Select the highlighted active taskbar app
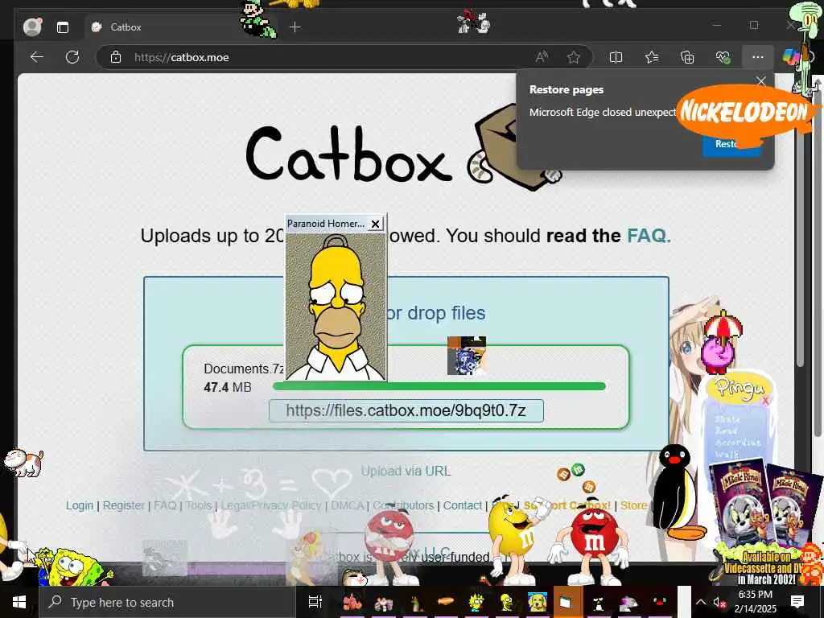 [x=567, y=602]
